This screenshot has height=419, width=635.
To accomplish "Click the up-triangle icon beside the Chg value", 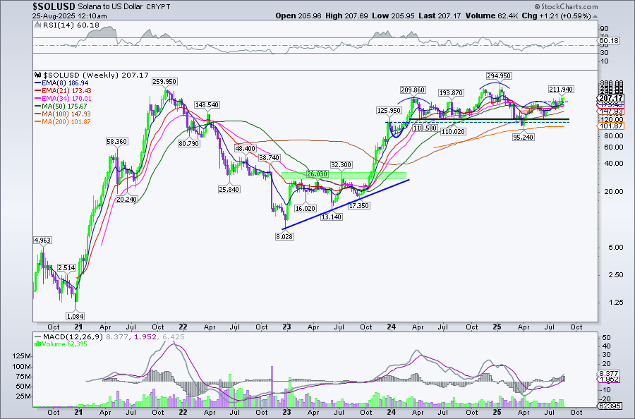I will (595, 16).
